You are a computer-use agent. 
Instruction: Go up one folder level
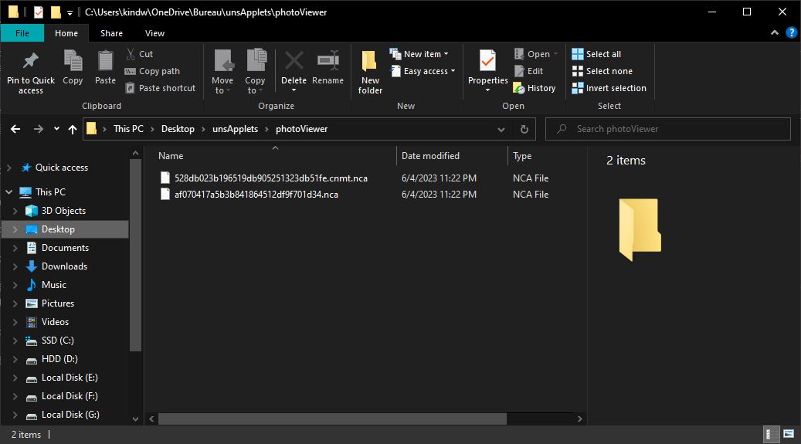tap(73, 129)
